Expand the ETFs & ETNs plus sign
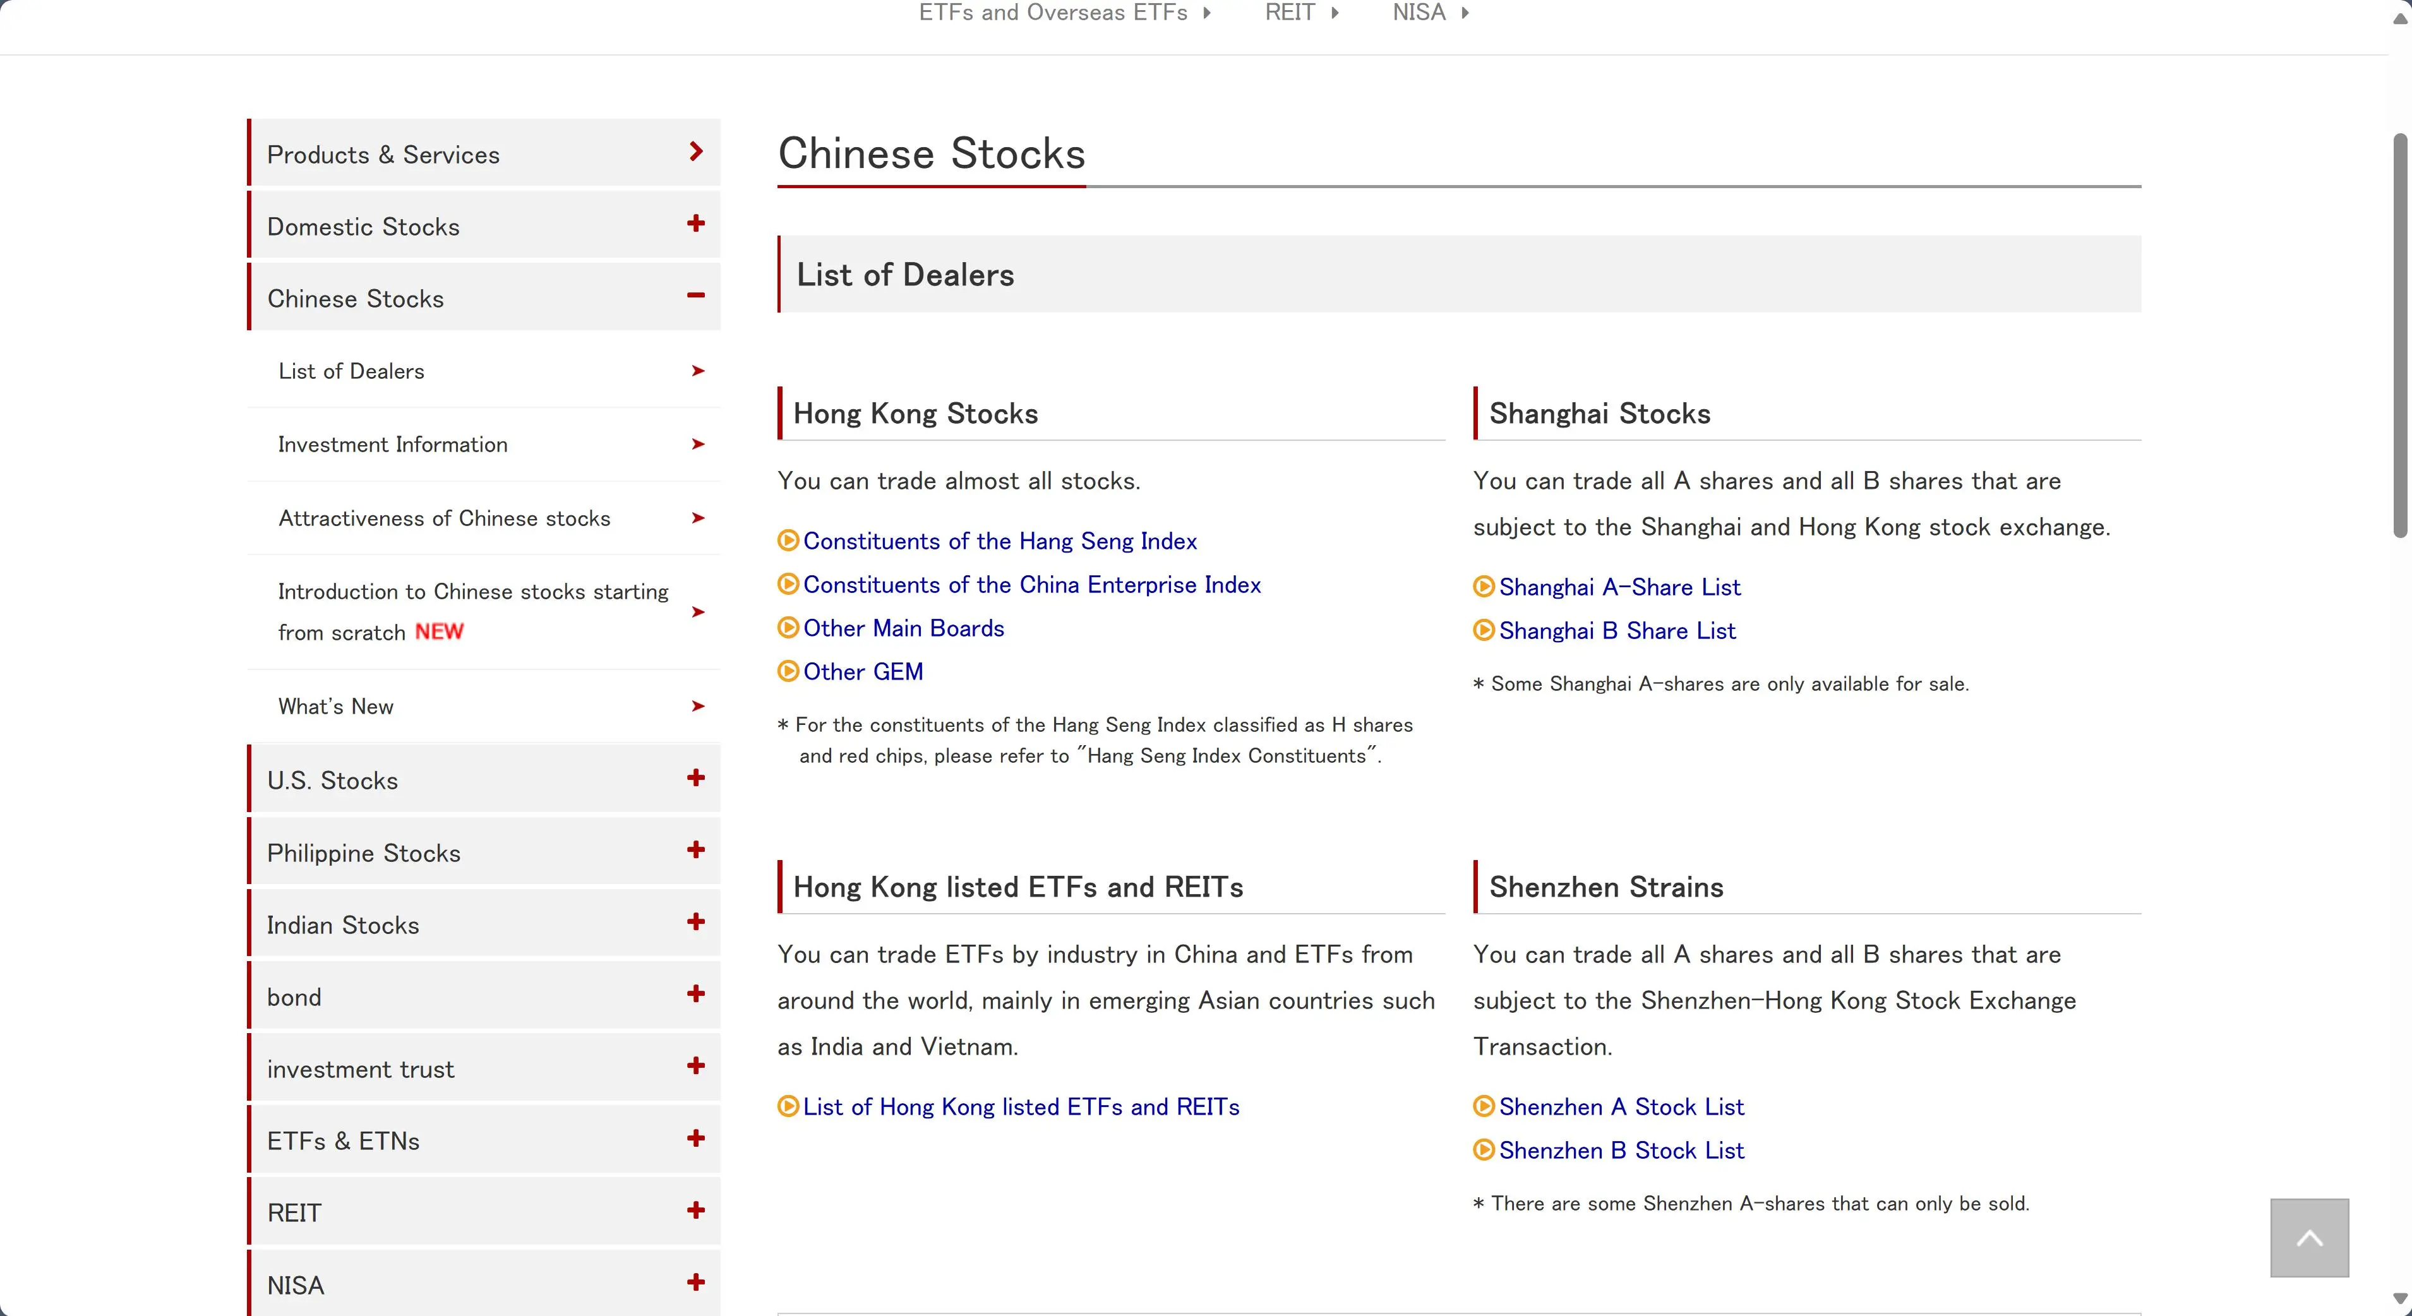 pyautogui.click(x=696, y=1138)
